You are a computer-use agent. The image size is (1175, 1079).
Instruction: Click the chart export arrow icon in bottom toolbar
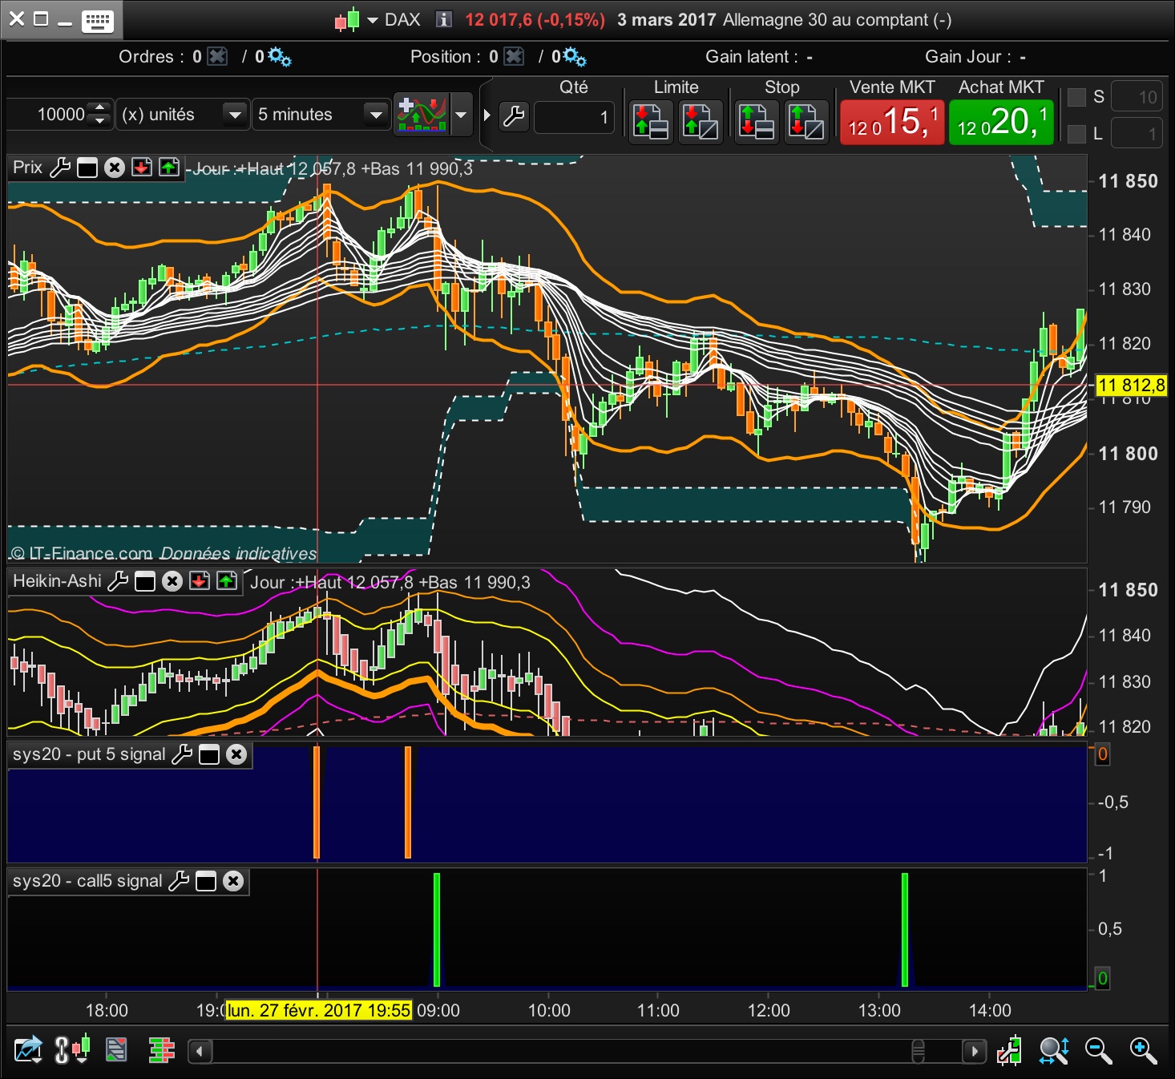tap(28, 1050)
